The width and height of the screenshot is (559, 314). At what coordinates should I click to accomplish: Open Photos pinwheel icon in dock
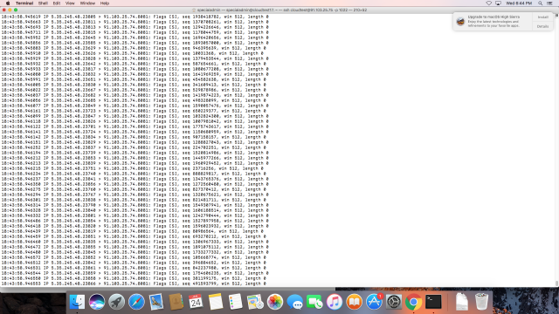(x=275, y=302)
